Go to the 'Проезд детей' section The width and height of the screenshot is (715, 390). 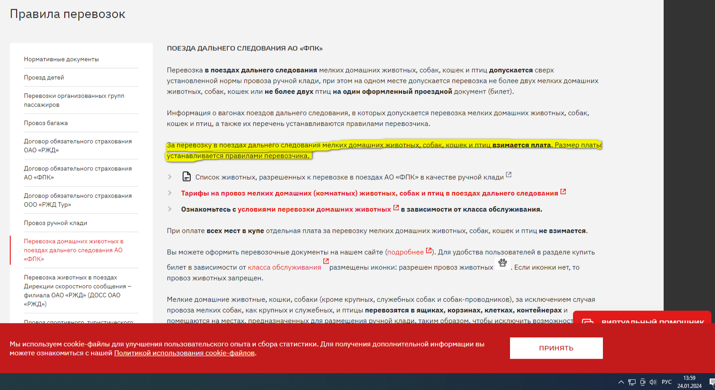(x=44, y=78)
